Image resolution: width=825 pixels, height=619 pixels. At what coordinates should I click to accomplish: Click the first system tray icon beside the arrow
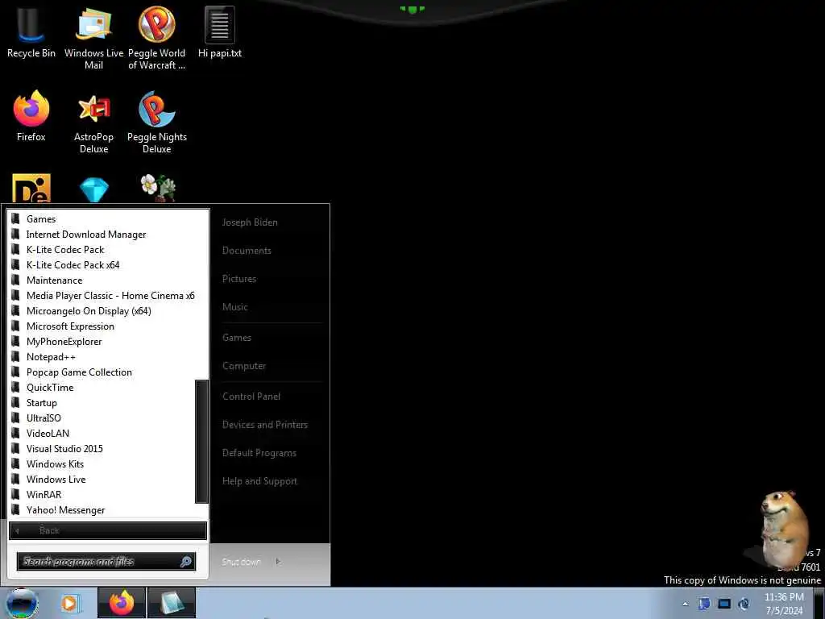(704, 604)
